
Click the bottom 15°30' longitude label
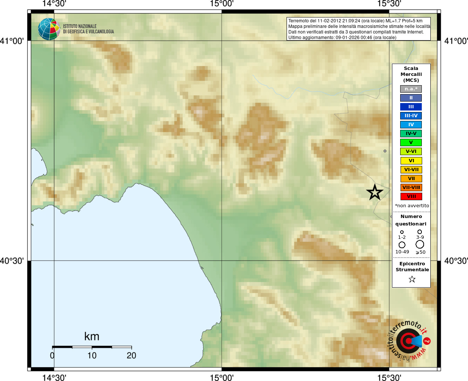click(389, 378)
